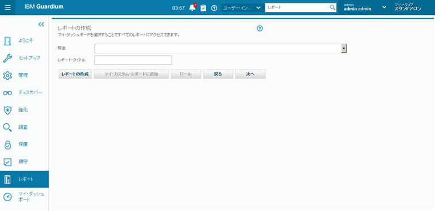Open the ようこそ welcome door icon

[x=7, y=41]
